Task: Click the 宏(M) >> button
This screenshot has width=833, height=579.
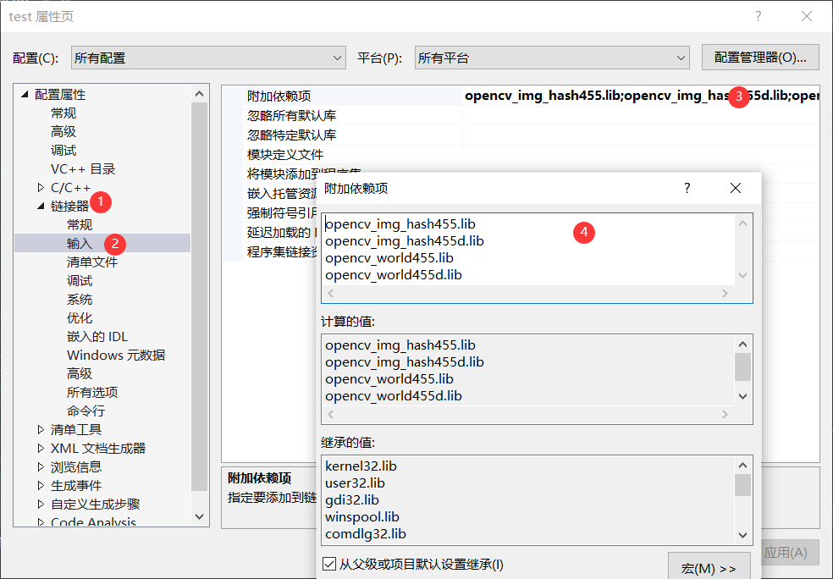Action: tap(709, 568)
